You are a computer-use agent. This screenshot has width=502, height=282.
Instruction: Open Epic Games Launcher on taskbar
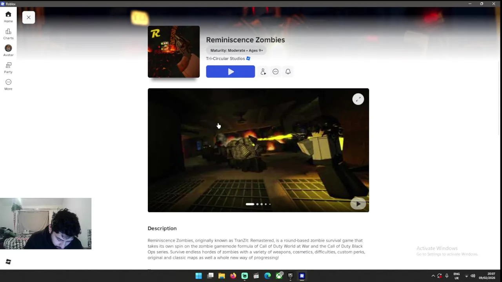pos(291,276)
